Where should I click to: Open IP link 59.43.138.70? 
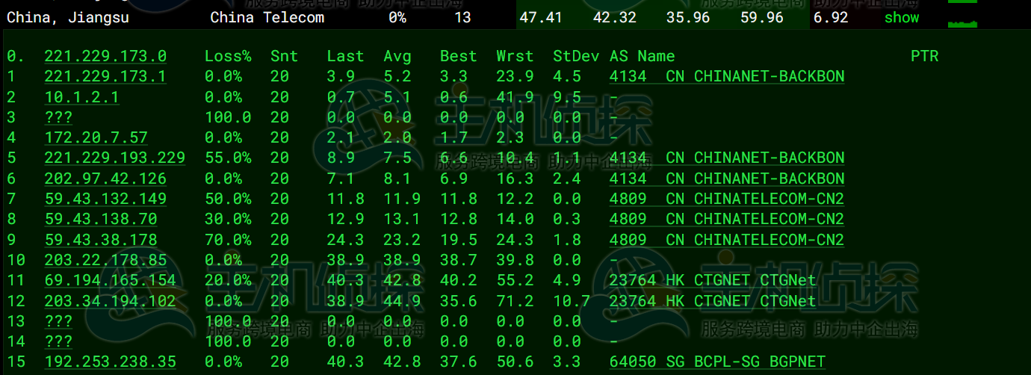pyautogui.click(x=101, y=219)
